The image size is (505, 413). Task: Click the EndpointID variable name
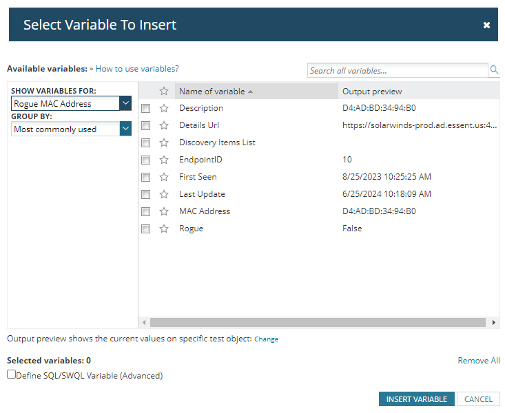pos(200,160)
